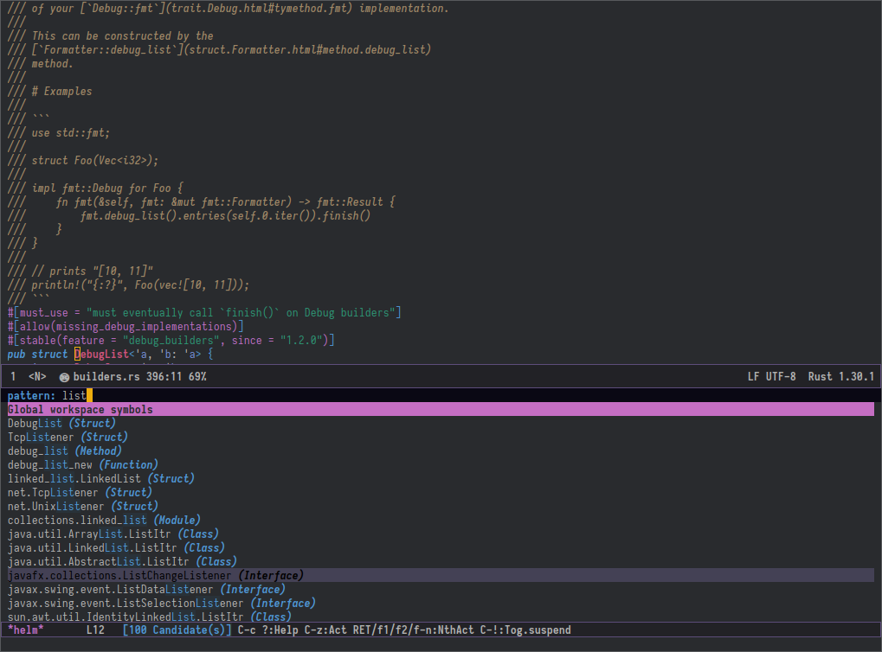Click UTF-8 encoding indicator in modeline
Screen dimensions: 882x652
point(781,377)
